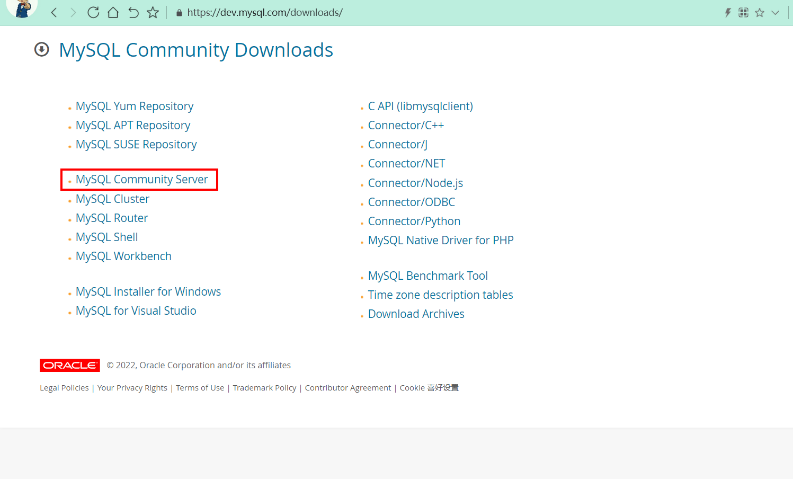Open MySQL Router link
The image size is (793, 479).
[112, 218]
